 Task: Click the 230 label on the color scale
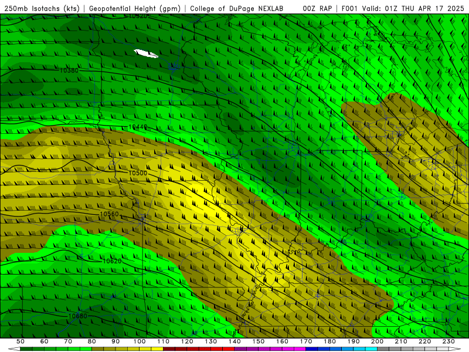click(x=448, y=341)
